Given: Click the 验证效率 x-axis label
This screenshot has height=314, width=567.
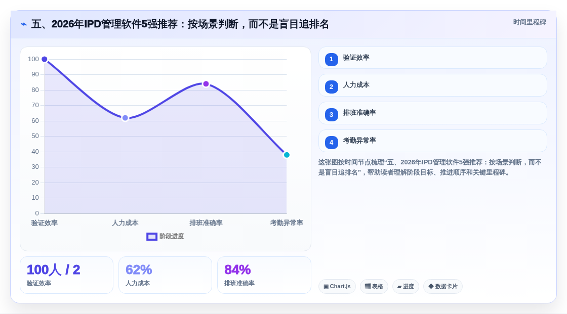Looking at the screenshot, I should tap(45, 223).
